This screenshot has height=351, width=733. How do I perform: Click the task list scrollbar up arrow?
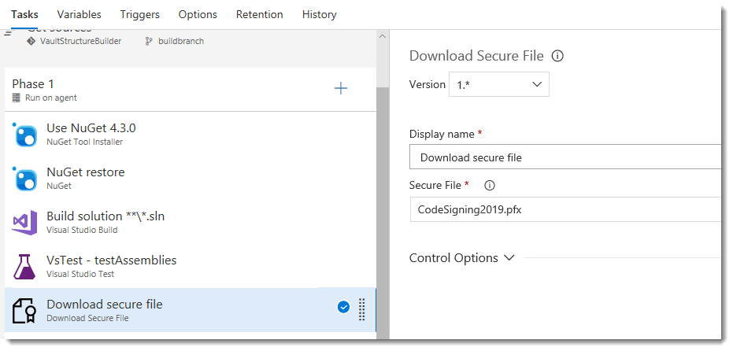click(383, 36)
